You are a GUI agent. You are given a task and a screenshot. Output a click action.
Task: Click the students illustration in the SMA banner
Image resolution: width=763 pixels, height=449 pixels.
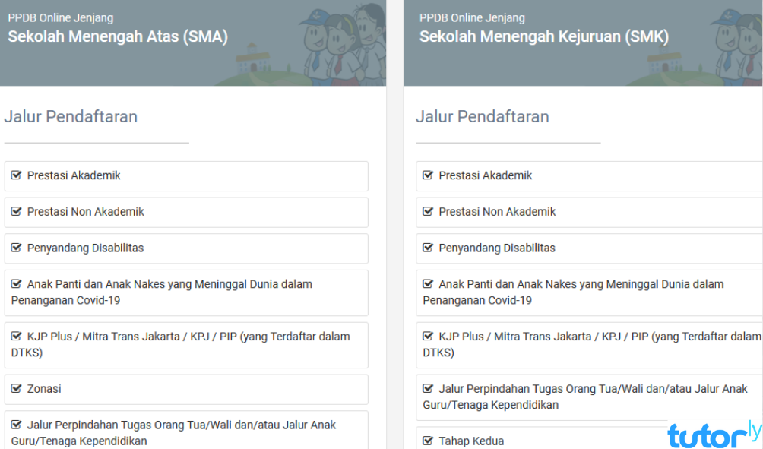(x=334, y=42)
